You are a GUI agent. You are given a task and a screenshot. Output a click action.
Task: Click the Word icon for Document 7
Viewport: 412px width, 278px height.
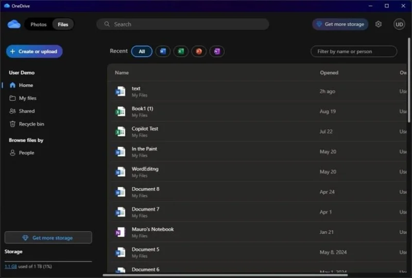pyautogui.click(x=121, y=212)
